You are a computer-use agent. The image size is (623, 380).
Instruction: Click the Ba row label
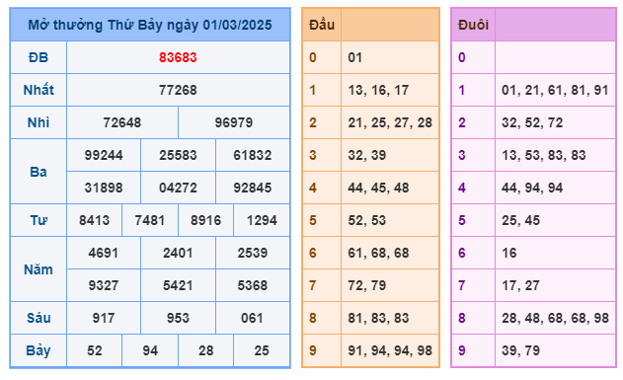(x=39, y=172)
